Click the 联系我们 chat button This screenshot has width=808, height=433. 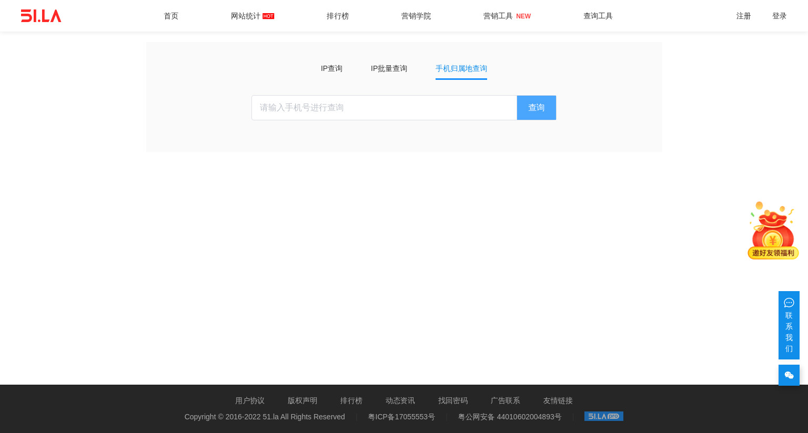(789, 325)
